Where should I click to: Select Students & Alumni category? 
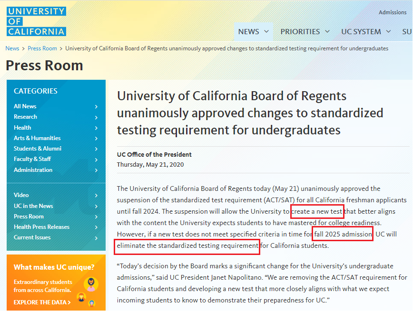point(38,149)
